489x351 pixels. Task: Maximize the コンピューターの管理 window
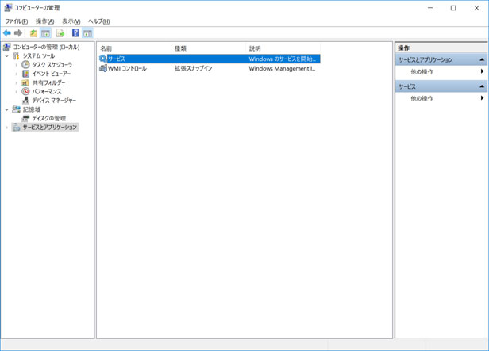click(x=453, y=8)
